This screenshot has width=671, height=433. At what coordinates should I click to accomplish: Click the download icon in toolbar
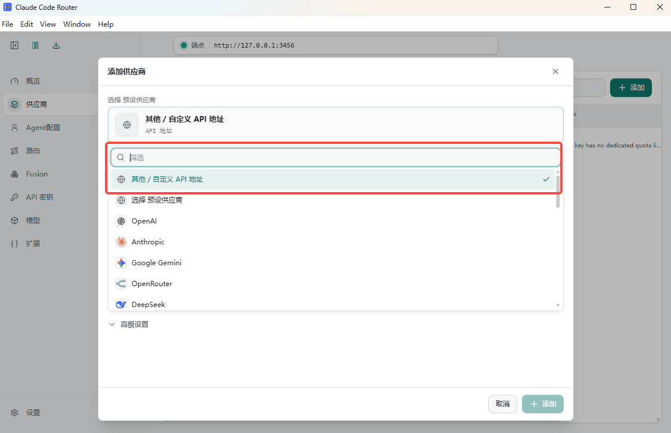[x=56, y=45]
